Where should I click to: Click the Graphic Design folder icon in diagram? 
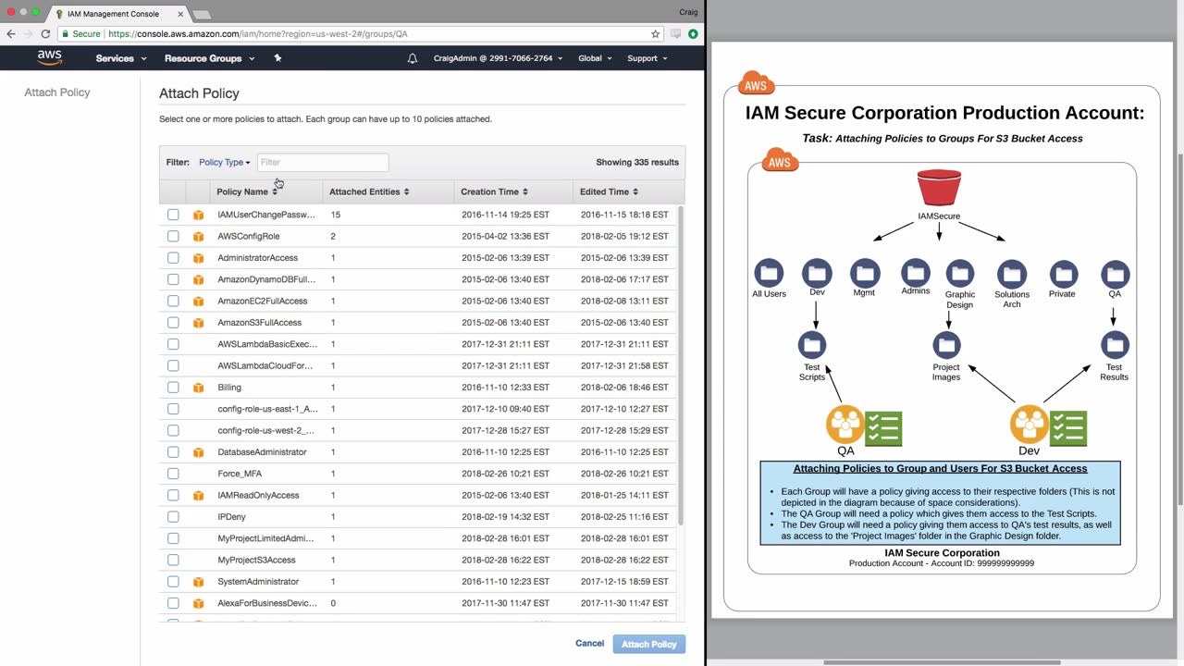pyautogui.click(x=960, y=274)
